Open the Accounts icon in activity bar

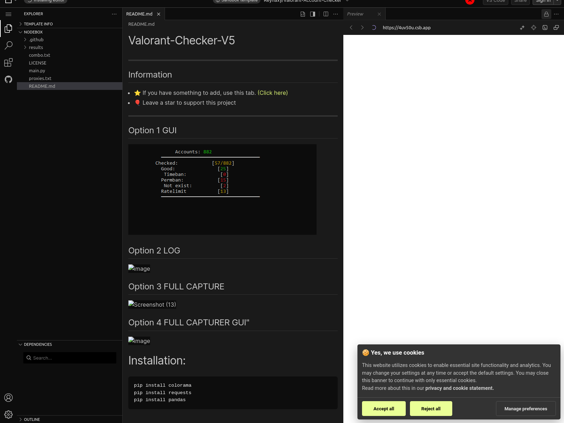coord(8,398)
